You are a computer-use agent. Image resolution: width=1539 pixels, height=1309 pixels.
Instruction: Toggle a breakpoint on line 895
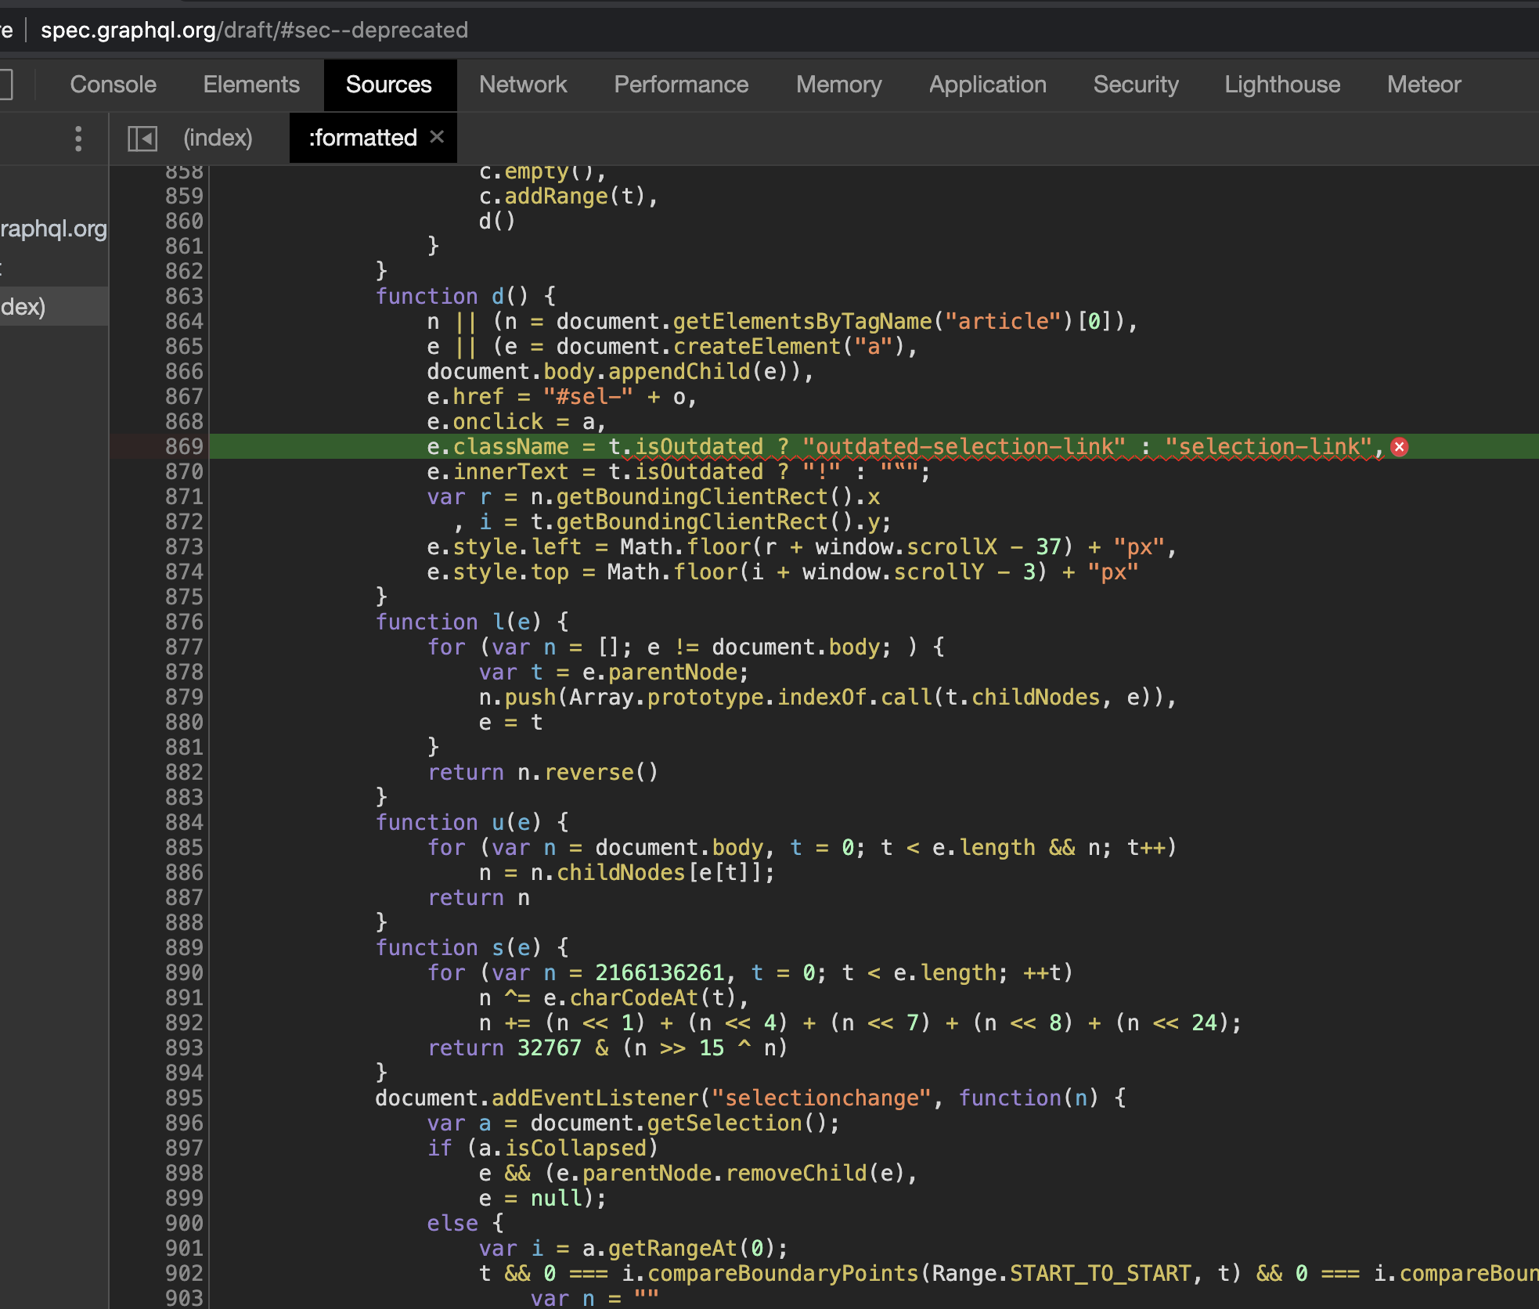pyautogui.click(x=186, y=1098)
